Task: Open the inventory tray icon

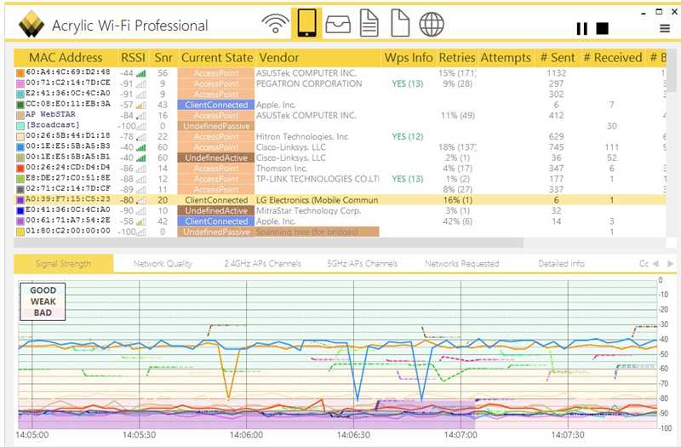Action: [x=338, y=25]
